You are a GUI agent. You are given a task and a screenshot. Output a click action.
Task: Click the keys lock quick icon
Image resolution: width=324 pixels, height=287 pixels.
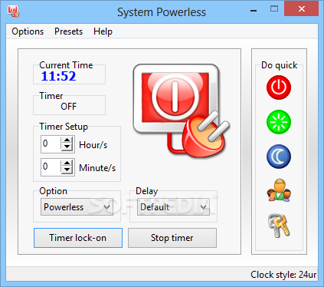[279, 226]
